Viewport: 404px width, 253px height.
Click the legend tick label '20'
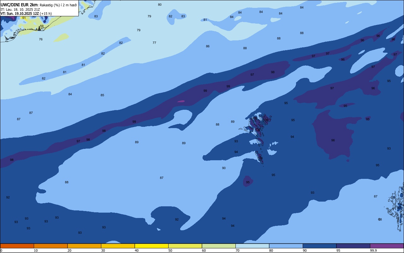(x=69, y=250)
